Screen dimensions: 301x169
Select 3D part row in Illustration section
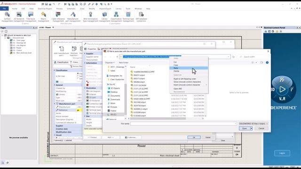pos(92,97)
